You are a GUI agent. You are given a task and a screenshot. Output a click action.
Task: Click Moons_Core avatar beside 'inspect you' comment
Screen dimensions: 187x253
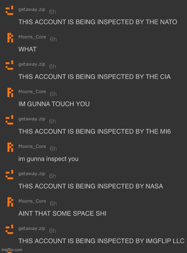click(x=10, y=147)
